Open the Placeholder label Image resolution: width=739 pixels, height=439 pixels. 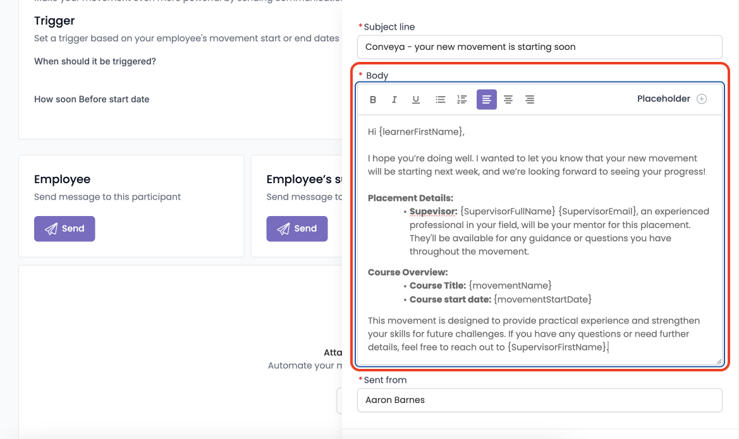[x=664, y=99]
